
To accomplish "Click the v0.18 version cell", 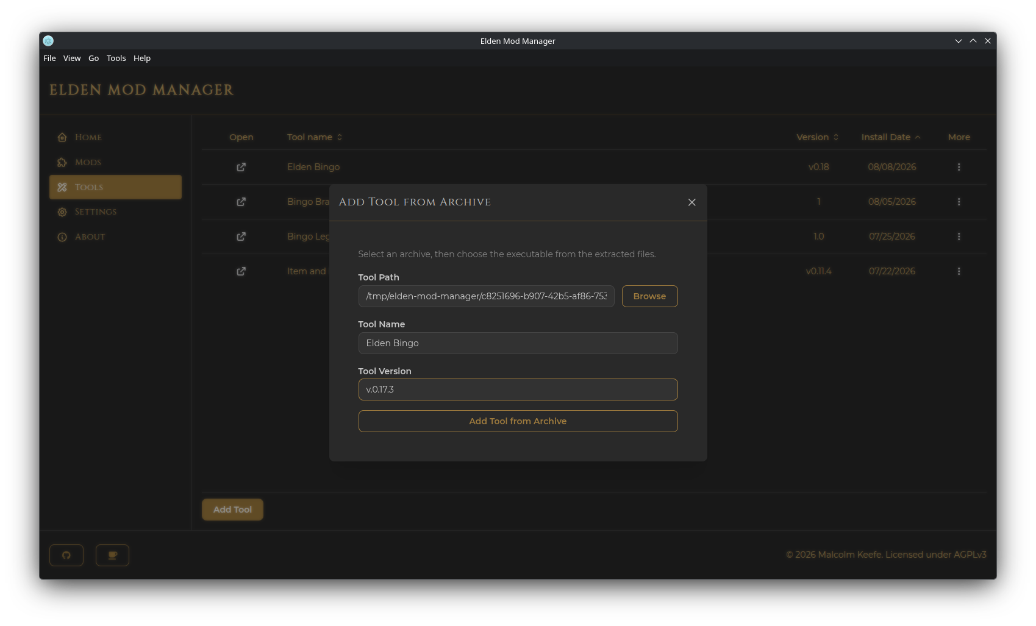I will [x=818, y=167].
